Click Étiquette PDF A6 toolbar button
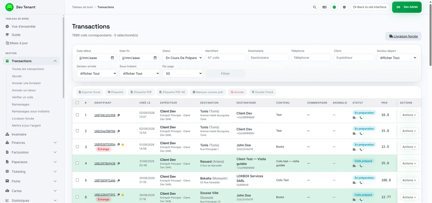The image size is (432, 203). click(x=172, y=92)
